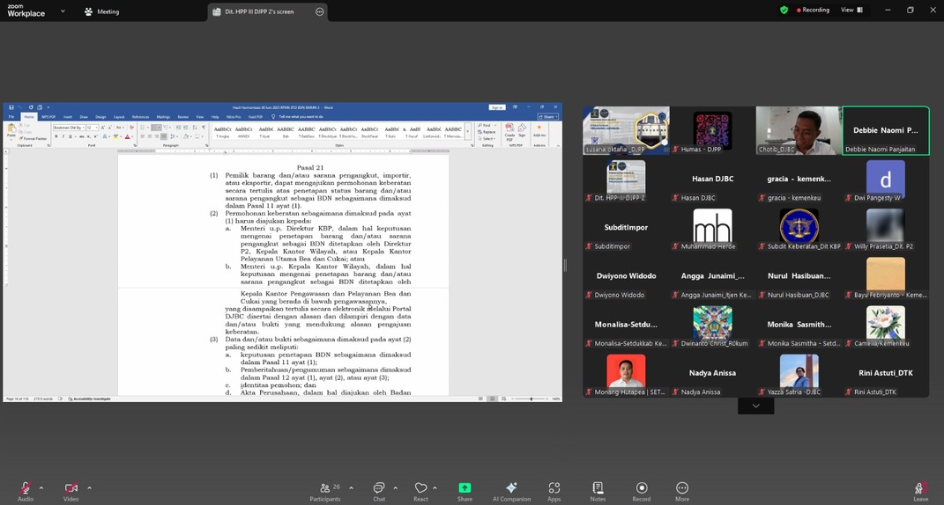The image size is (944, 505).
Task: Select Humas - DJPP participant tile
Action: [712, 130]
